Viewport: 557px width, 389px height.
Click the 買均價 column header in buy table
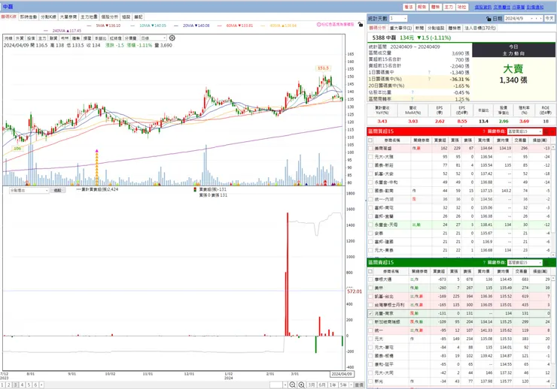(484, 140)
